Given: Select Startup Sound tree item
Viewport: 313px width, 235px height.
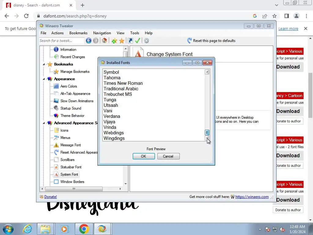Looking at the screenshot, I should point(71,108).
